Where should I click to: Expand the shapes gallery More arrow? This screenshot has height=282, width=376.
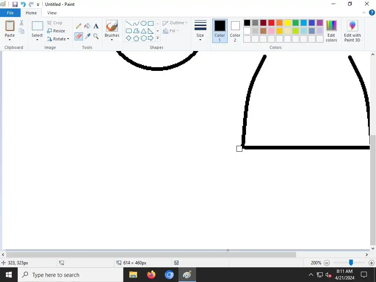(x=158, y=38)
